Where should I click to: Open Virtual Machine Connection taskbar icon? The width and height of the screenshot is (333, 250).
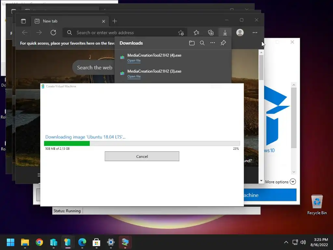coord(125,242)
